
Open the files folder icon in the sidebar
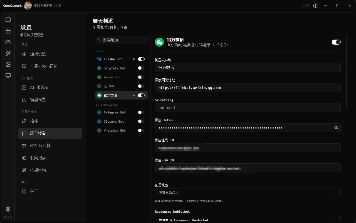click(8, 42)
